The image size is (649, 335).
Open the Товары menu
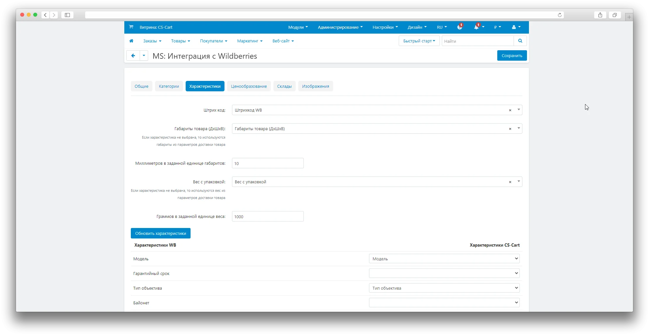coord(180,41)
